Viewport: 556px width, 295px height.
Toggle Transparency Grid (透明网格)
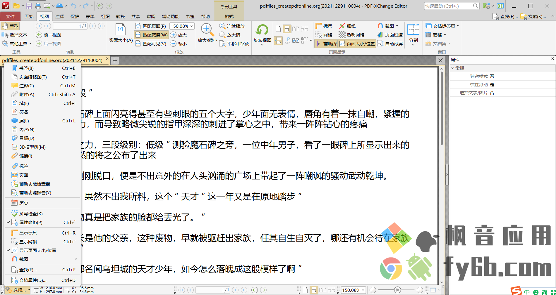[351, 35]
